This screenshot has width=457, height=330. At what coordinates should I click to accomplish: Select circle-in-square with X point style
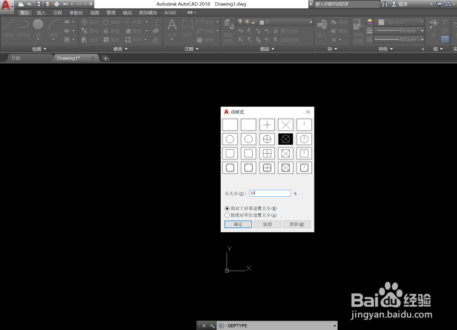click(x=286, y=168)
